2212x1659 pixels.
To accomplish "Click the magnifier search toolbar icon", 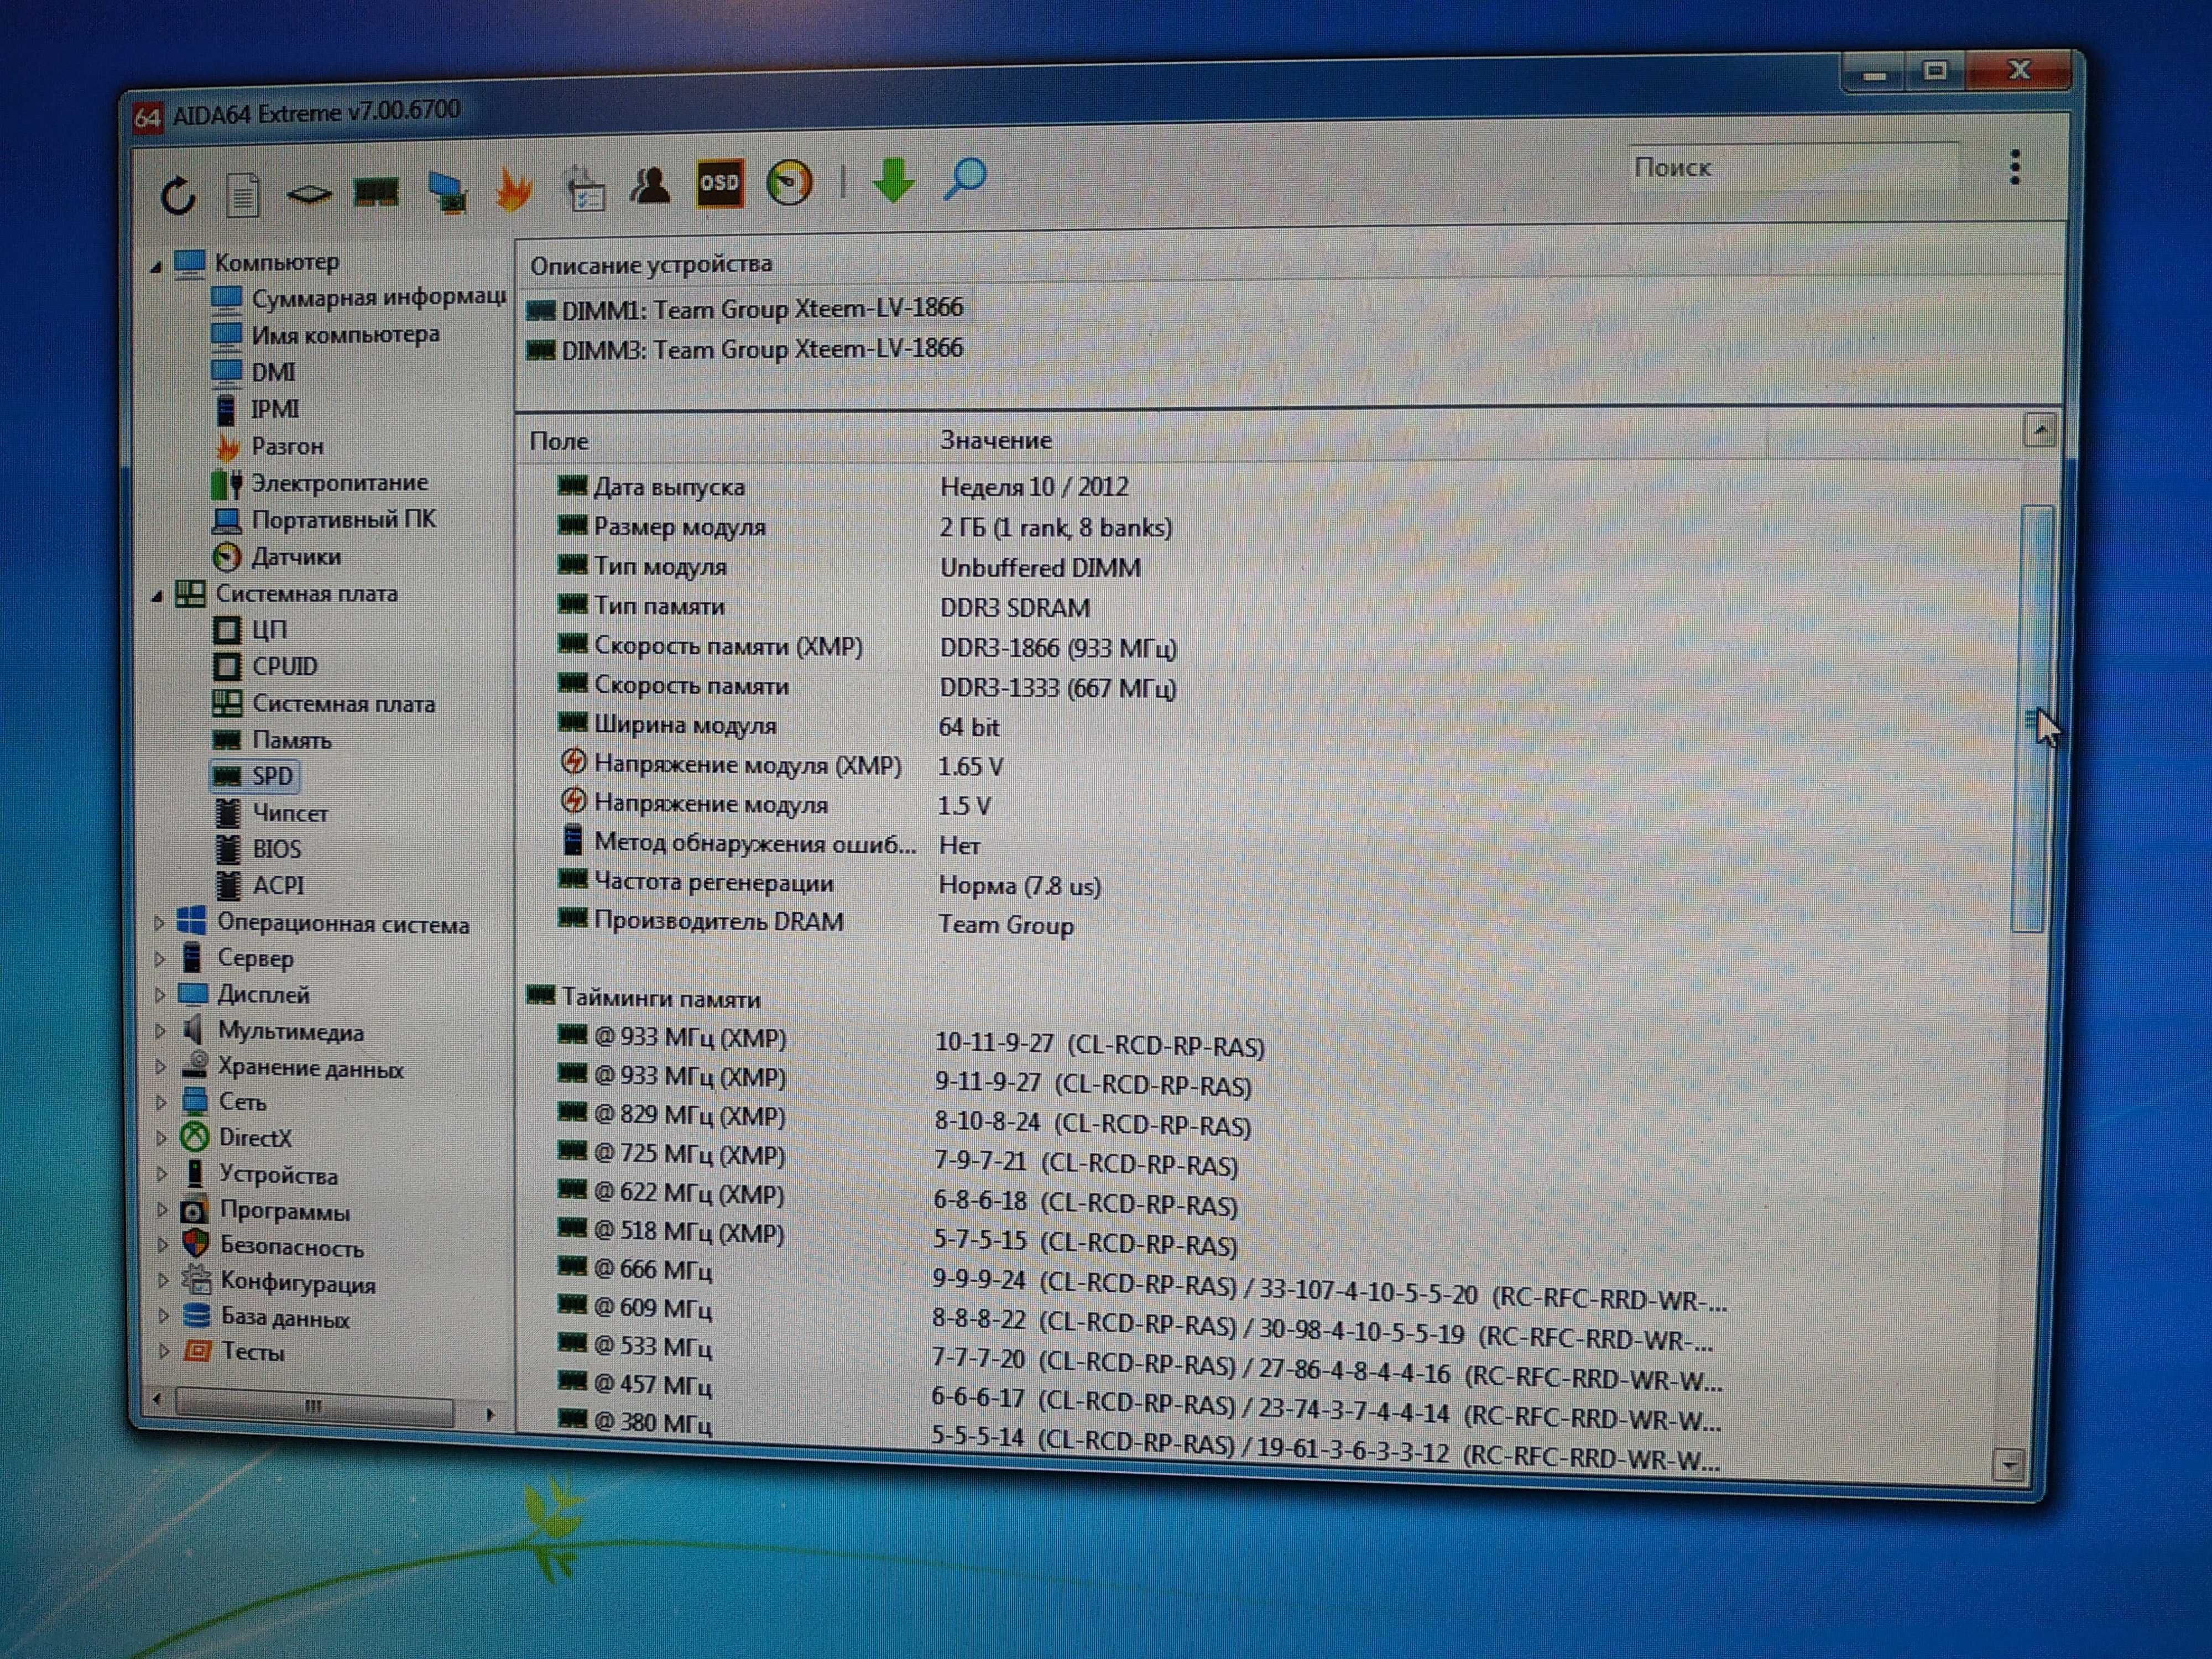I will 965,180.
